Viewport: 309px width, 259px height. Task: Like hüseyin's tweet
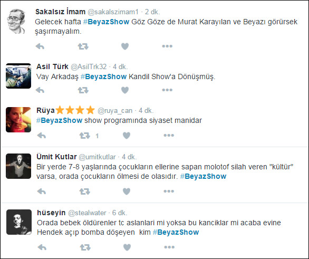click(x=127, y=247)
